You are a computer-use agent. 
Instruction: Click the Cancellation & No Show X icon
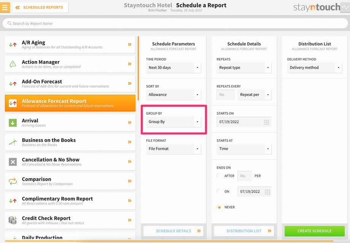click(13, 162)
